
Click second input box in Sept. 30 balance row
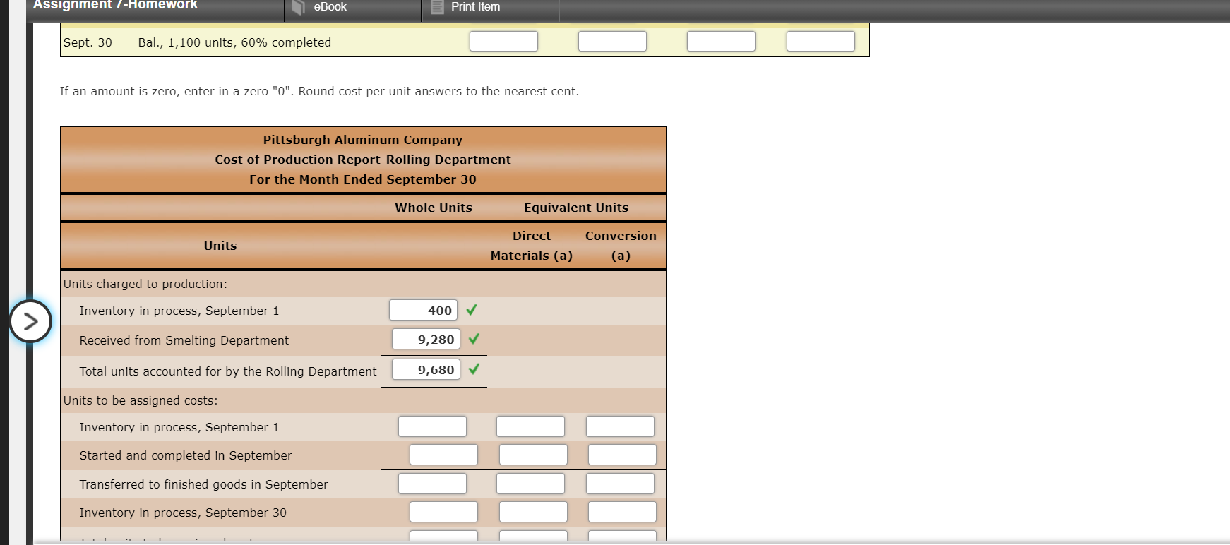612,41
